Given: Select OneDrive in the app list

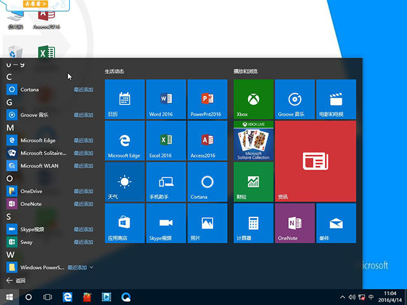Looking at the screenshot, I should point(31,191).
